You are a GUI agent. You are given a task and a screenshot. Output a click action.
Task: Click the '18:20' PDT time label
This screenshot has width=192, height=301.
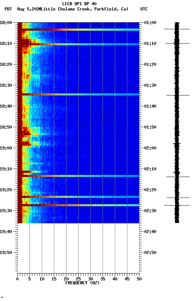click(x=6, y=64)
